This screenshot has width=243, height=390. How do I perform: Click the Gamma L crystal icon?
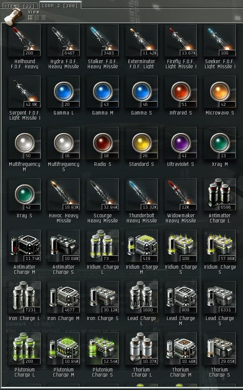point(64,92)
